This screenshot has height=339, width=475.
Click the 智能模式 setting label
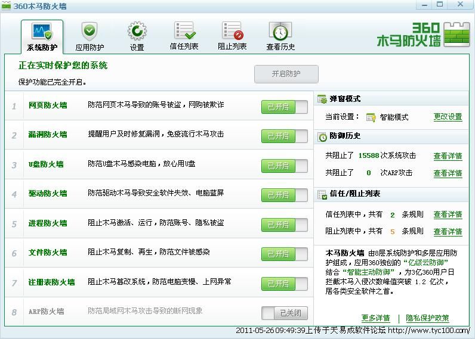click(x=394, y=117)
